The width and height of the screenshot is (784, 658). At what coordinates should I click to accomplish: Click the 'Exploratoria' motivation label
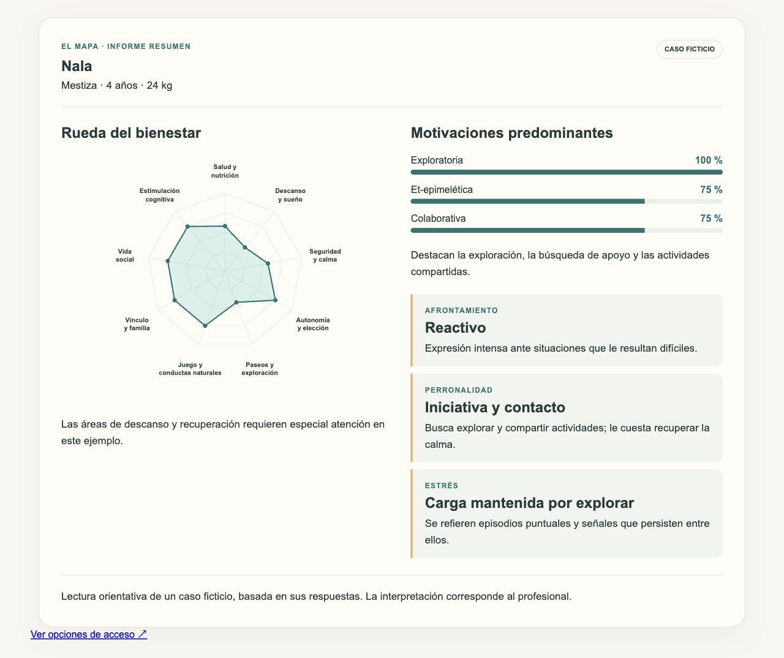(437, 161)
